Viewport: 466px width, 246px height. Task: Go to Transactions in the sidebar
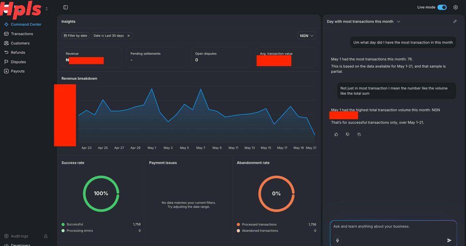click(x=22, y=34)
